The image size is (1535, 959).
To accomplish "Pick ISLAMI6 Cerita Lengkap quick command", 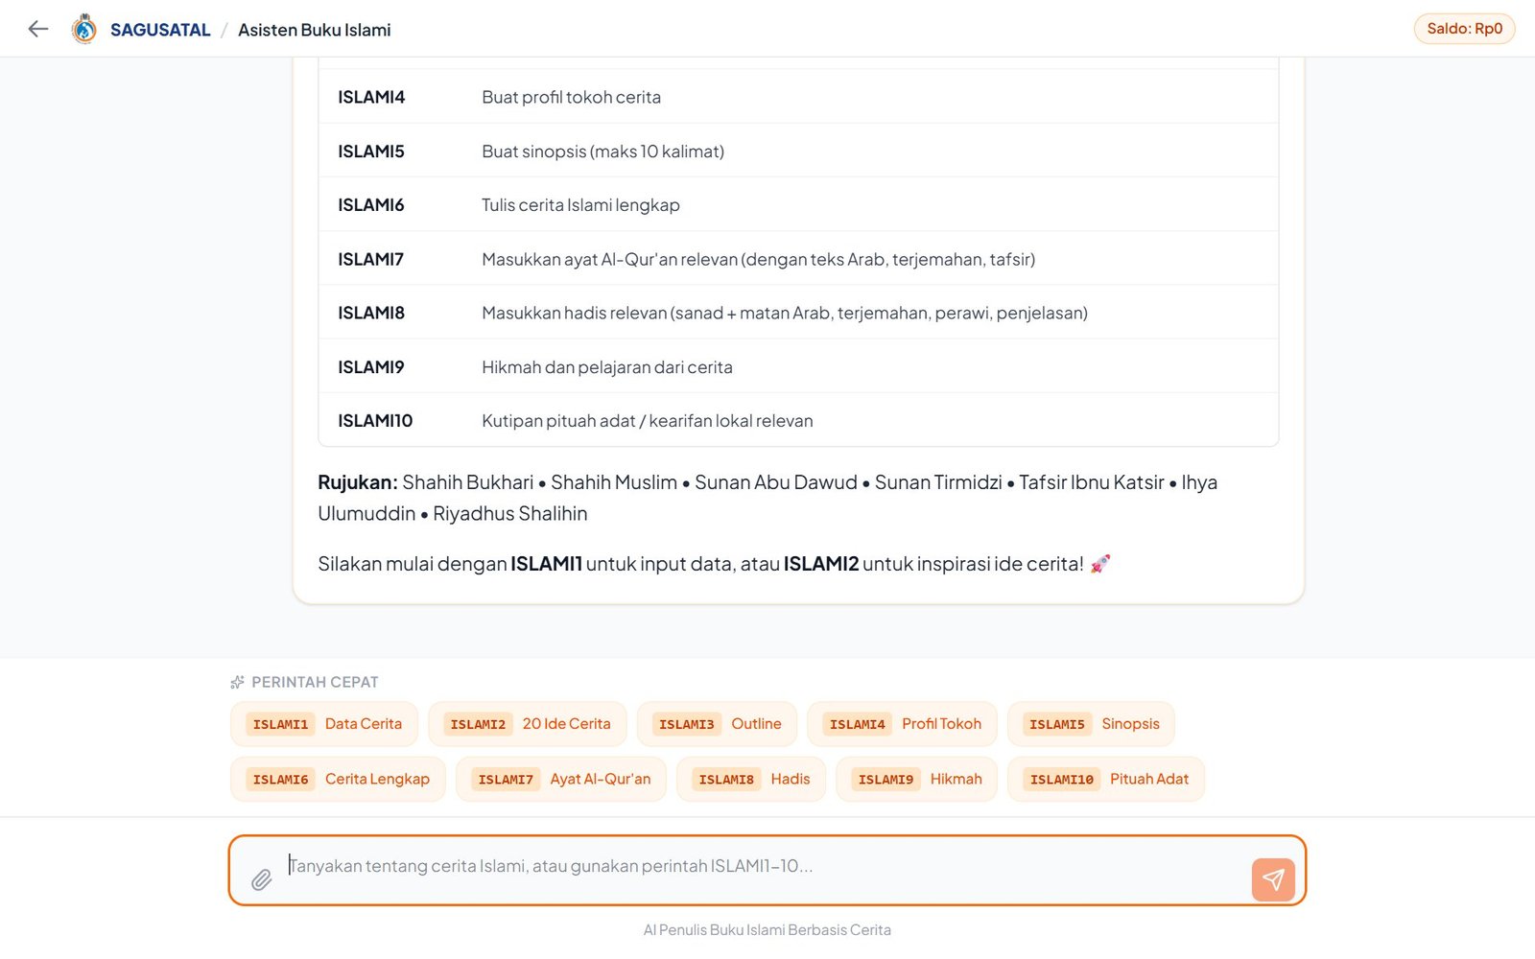I will point(338,779).
